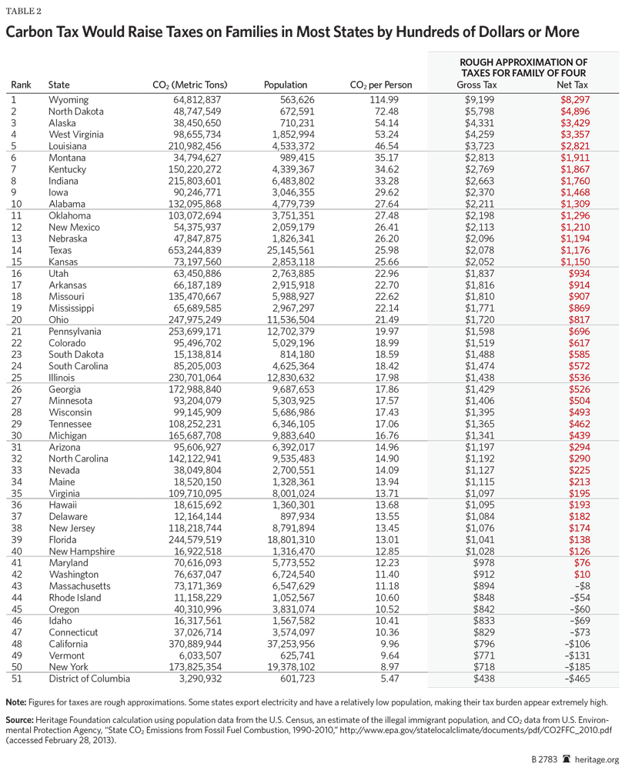Click the Net Tax column header
This screenshot has height=770, width=635.
click(572, 85)
